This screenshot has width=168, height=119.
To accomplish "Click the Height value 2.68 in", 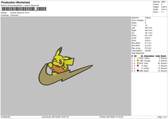I will (164, 7).
